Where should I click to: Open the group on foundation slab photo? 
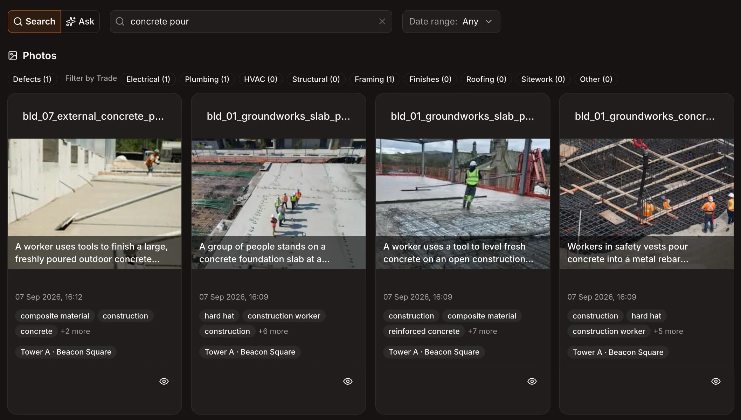tap(278, 204)
